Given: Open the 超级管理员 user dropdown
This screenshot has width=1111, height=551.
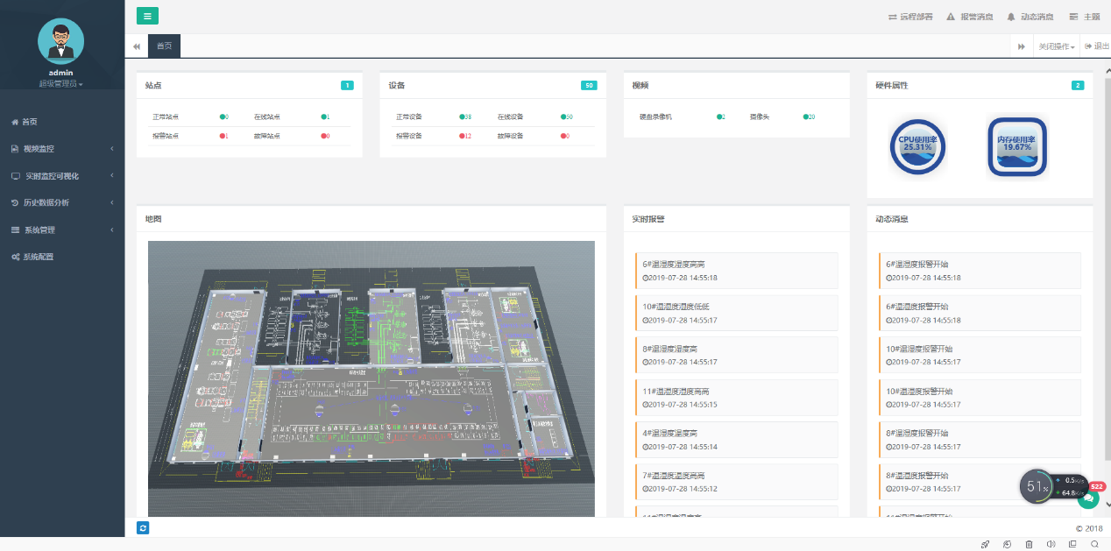Looking at the screenshot, I should 60,84.
